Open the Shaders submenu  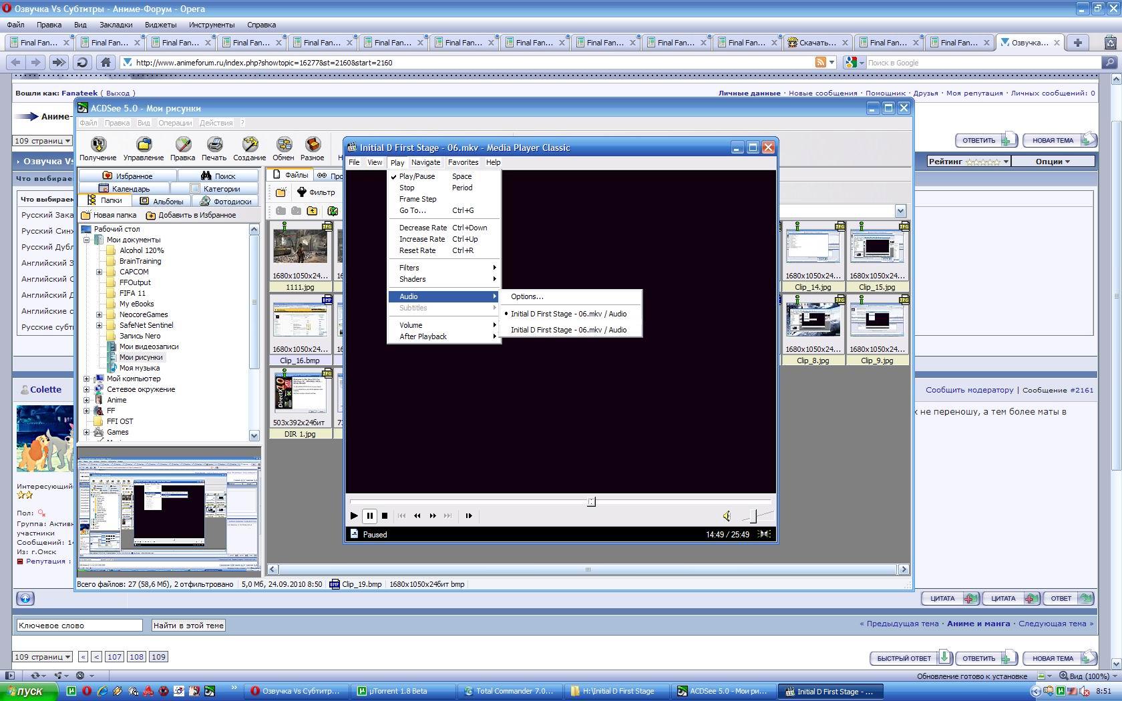(444, 279)
